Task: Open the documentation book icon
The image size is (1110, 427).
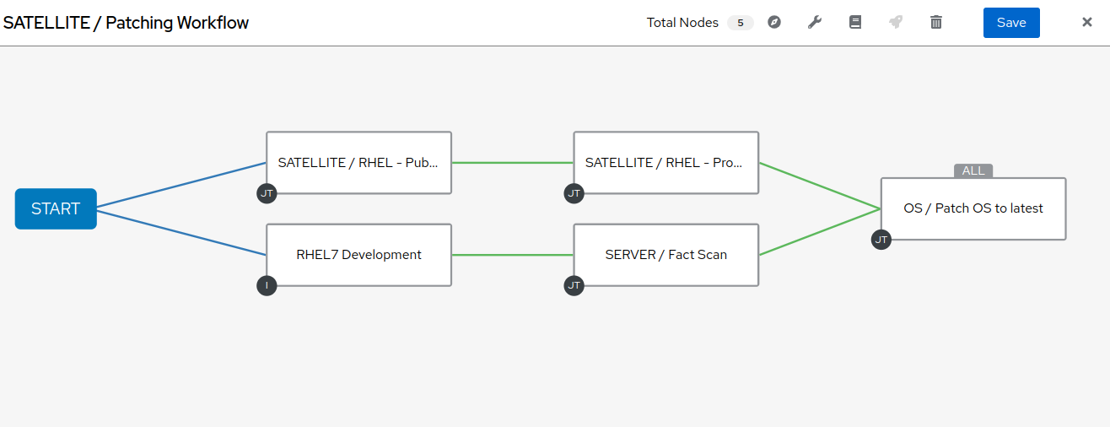Action: coord(855,23)
